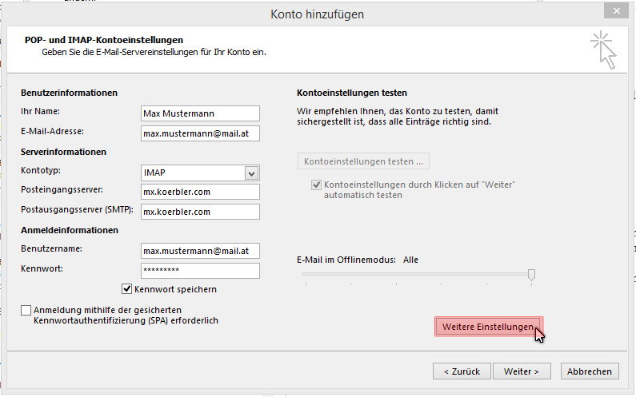
Task: Click the Ihr Name input field
Action: click(200, 113)
